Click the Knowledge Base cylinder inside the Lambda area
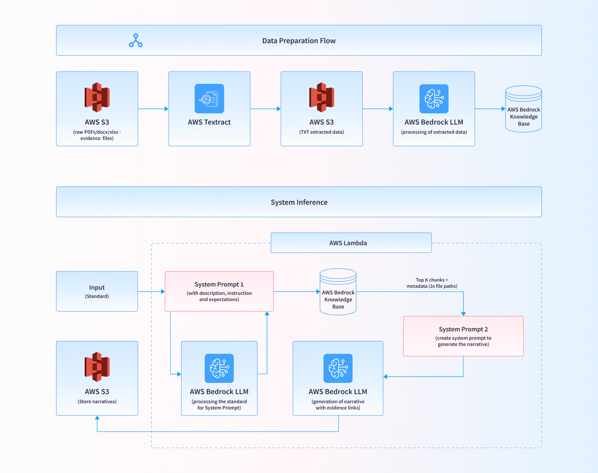The height and width of the screenshot is (473, 598). [338, 292]
